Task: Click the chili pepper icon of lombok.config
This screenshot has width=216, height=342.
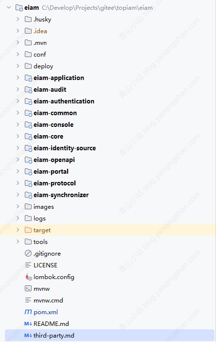Action: point(28,277)
